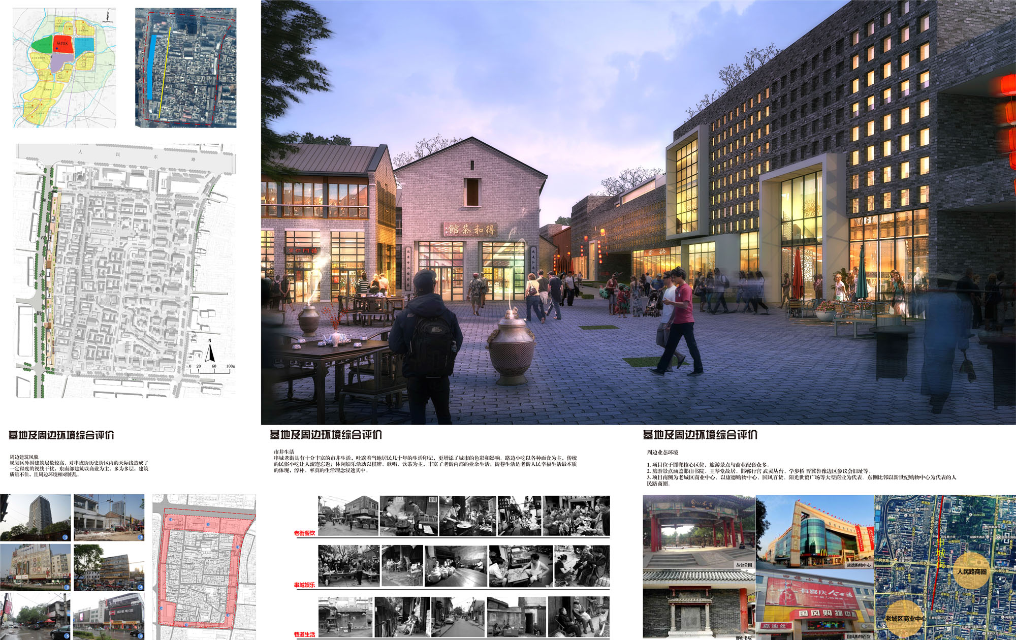1016x640 pixels.
Task: Open the 国风购物中心 storefront photo
Action: (x=814, y=604)
